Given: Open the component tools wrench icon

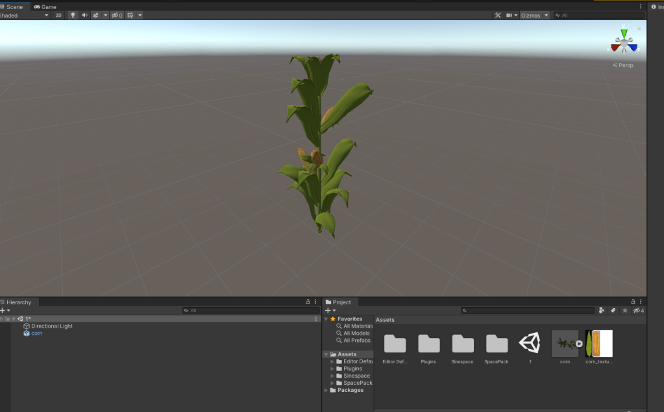Looking at the screenshot, I should [498, 15].
